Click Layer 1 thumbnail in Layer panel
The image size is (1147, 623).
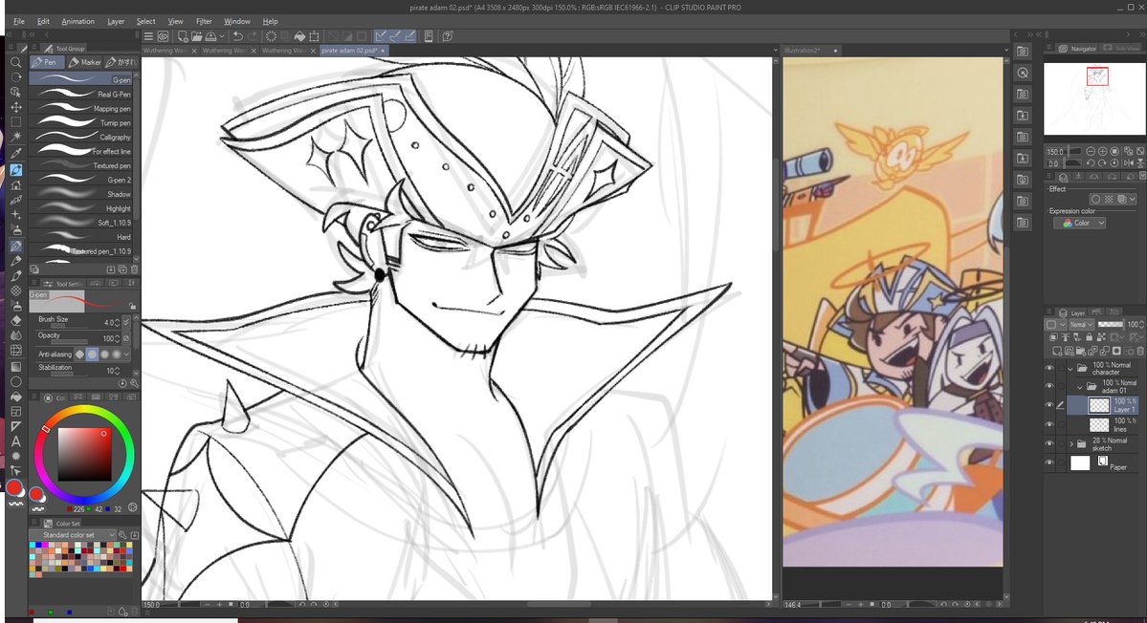coord(1099,405)
